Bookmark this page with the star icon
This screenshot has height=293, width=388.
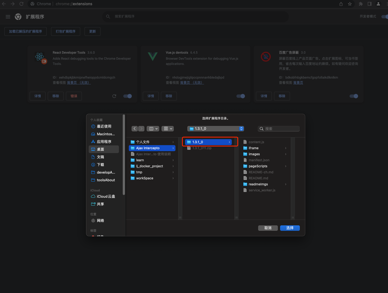point(350,4)
